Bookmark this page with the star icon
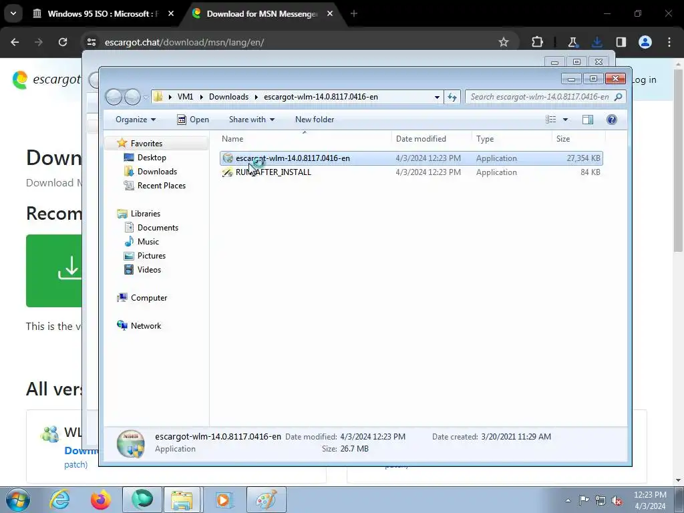Screen dimensions: 684x513 [x=504, y=42]
